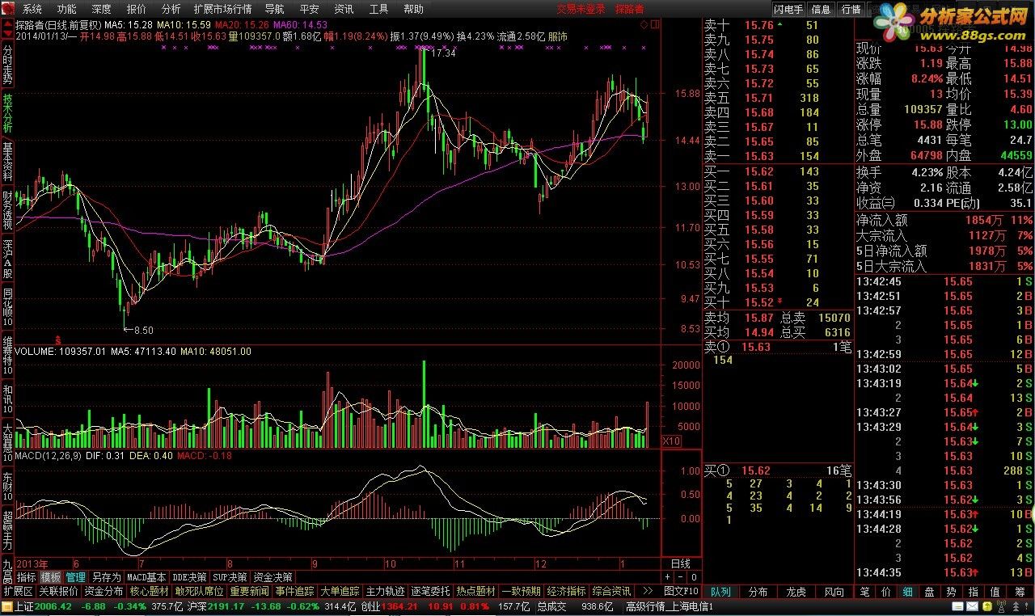
Task: Switch to the 管理 tab
Action: pyautogui.click(x=75, y=577)
